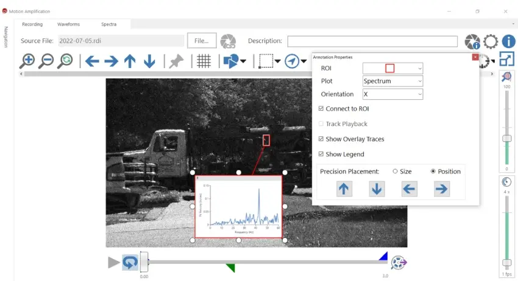Zoom out with the magnifier minus icon
This screenshot has width=518, height=281.
coord(46,61)
